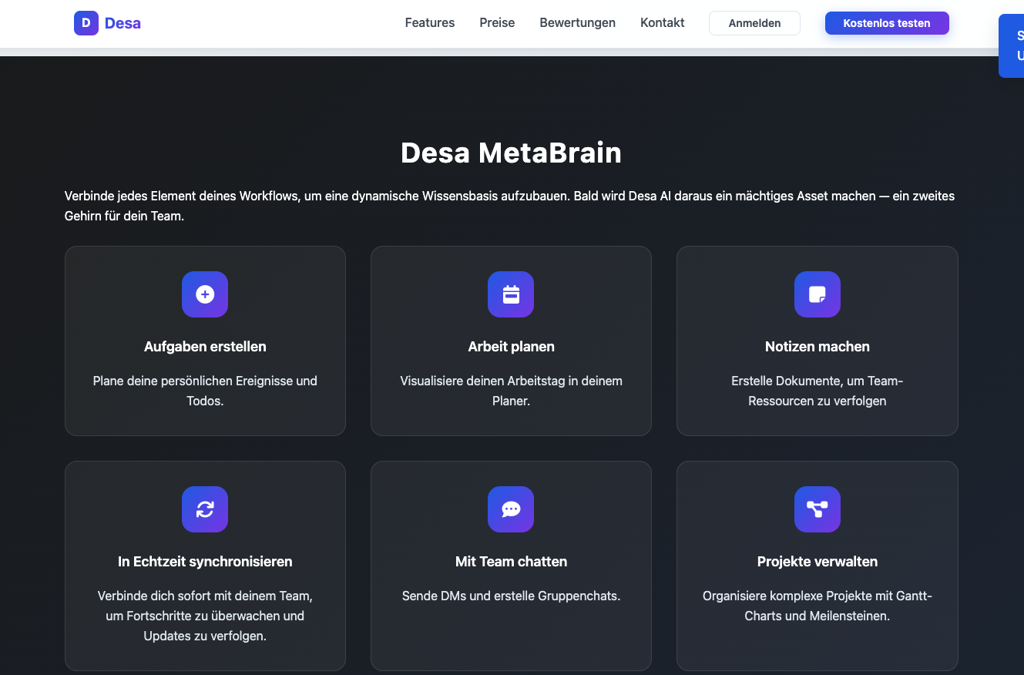Viewport: 1024px width, 675px height.
Task: Select the Arbeit planen card title
Action: point(511,347)
